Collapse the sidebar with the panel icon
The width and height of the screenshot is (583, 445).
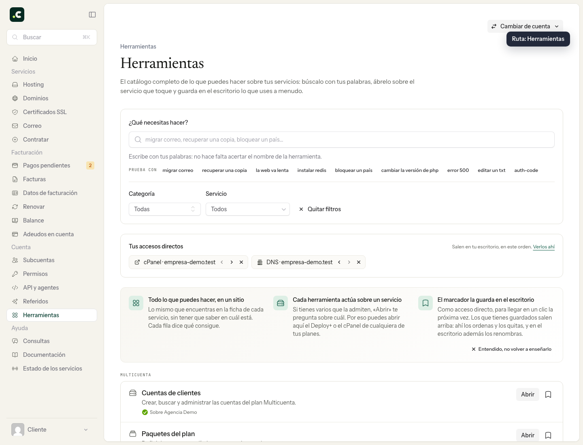click(x=92, y=15)
